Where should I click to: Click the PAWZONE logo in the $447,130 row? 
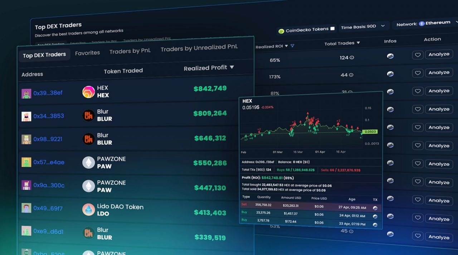point(88,186)
